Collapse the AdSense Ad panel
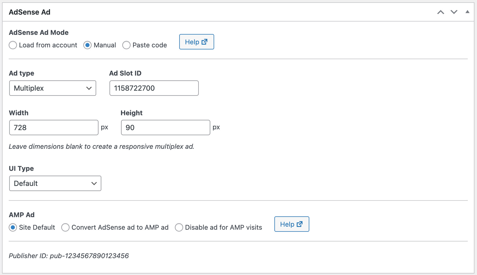 (467, 12)
